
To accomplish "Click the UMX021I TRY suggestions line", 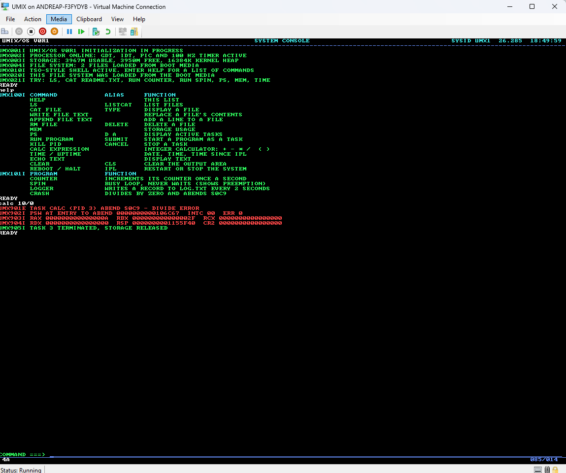I will pos(135,80).
